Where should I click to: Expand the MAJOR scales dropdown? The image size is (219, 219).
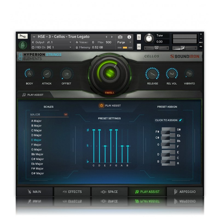66,115
